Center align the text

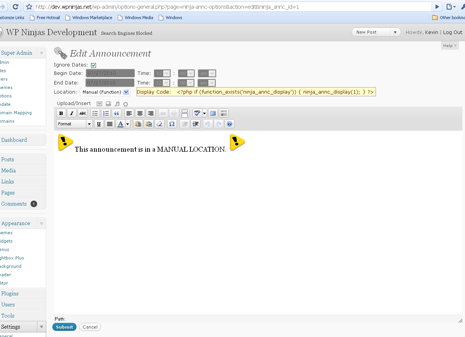(x=140, y=113)
